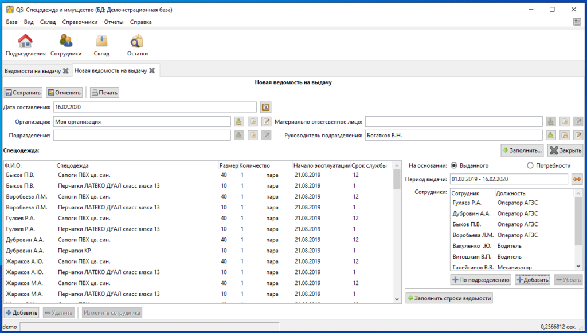Select Вакуленко .Ю. in the Сотрудники list

tap(513, 246)
